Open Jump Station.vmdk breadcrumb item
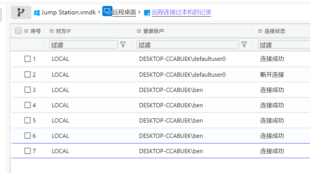 pos(69,12)
